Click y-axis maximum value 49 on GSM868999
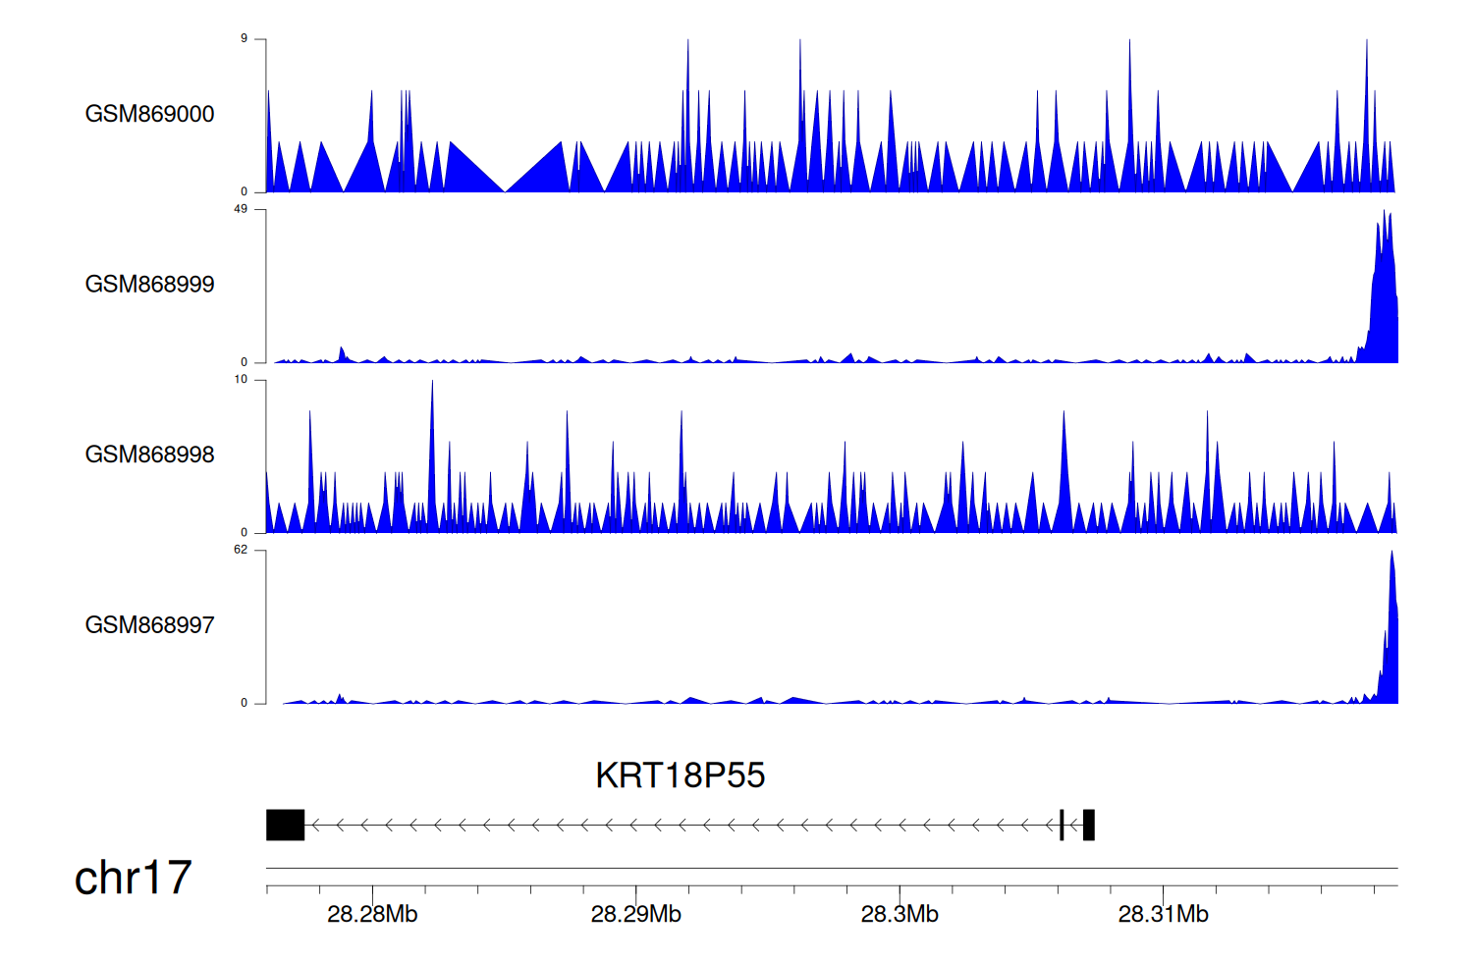This screenshot has height=962, width=1473. click(242, 210)
